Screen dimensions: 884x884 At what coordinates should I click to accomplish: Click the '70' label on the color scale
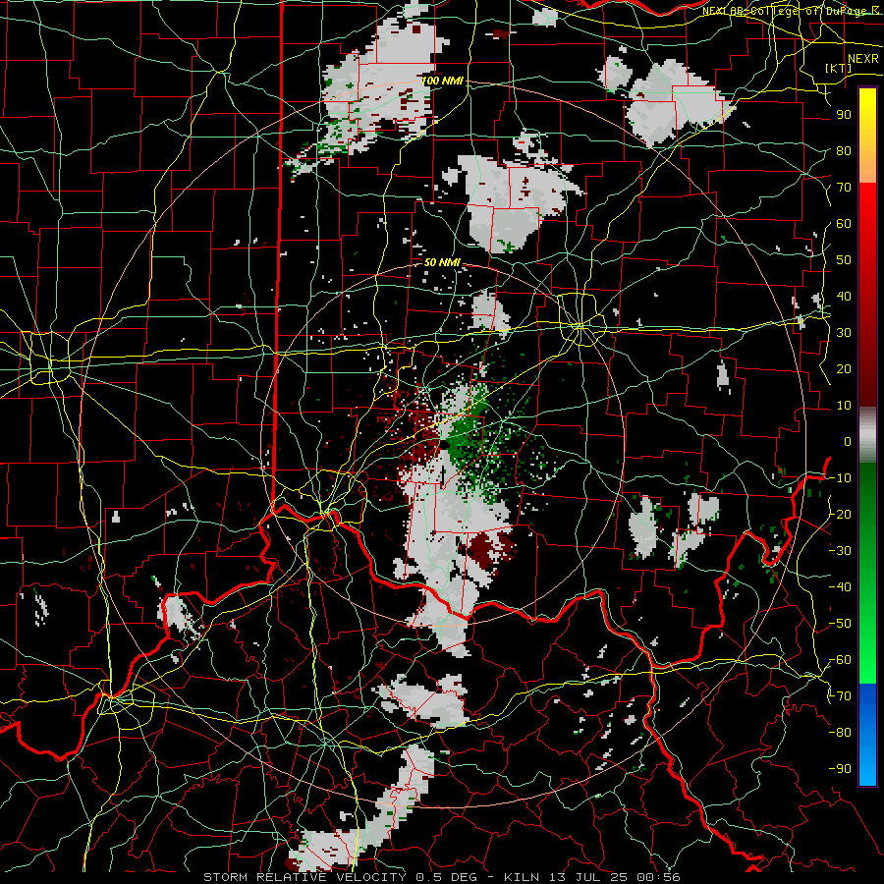pyautogui.click(x=844, y=188)
